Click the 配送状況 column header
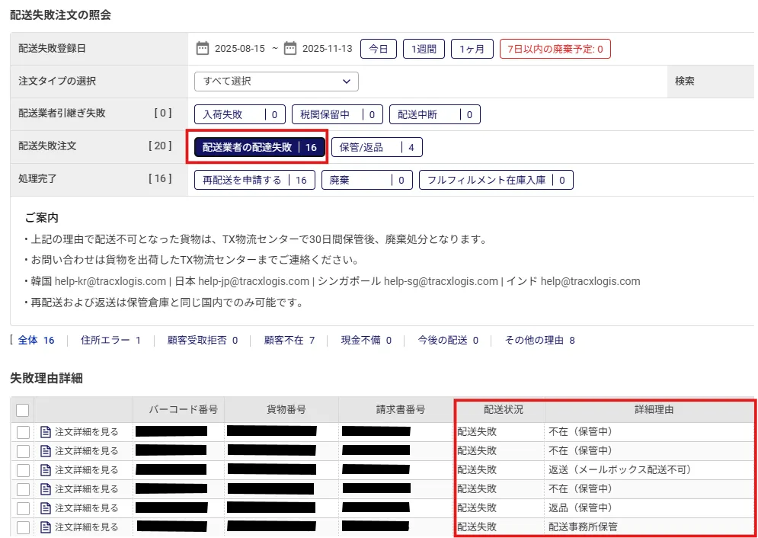This screenshot has height=538, width=758. click(500, 410)
